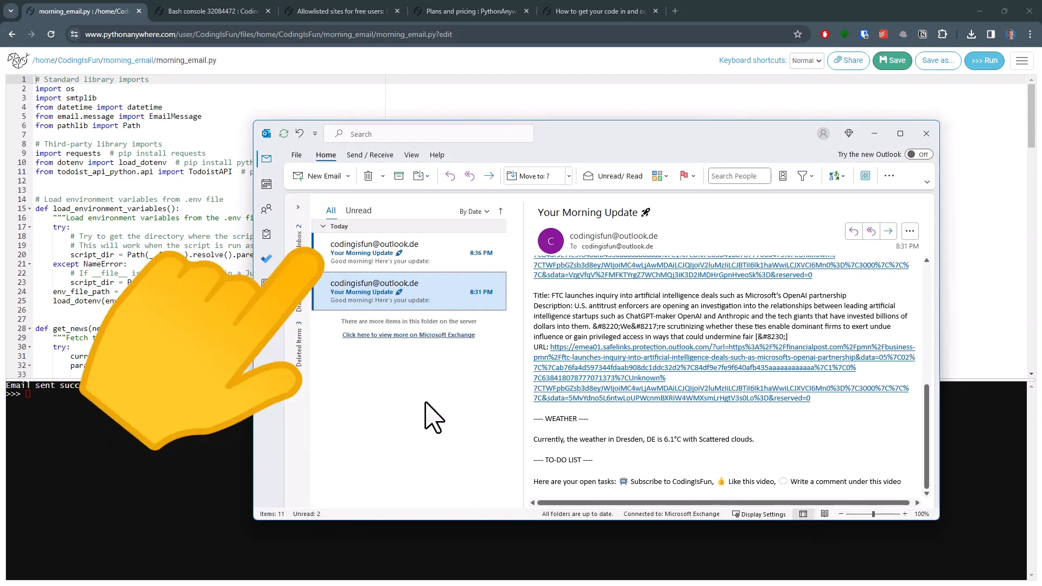Open the Address Book icon in the ribbon

point(783,176)
